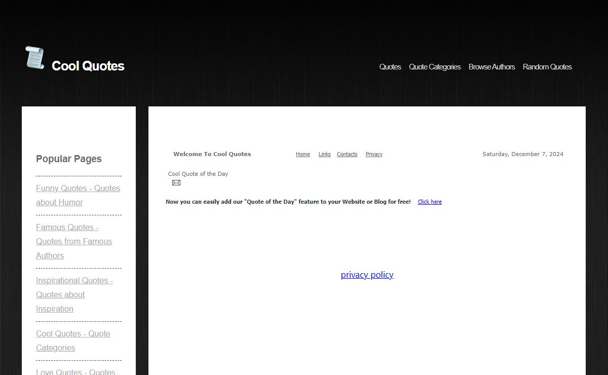Open the Links page link

coord(324,155)
